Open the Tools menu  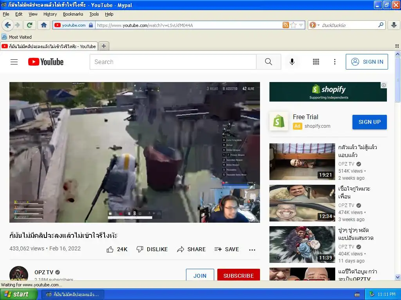pos(94,14)
